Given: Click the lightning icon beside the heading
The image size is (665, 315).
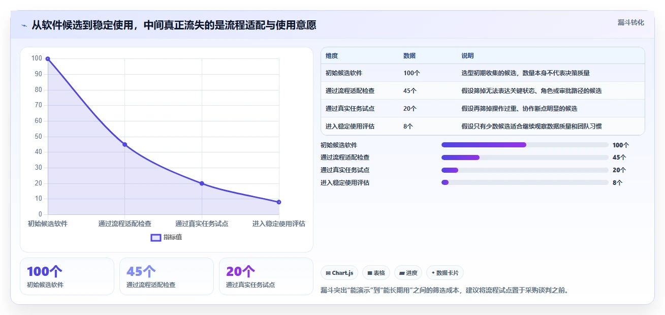Looking at the screenshot, I should [x=24, y=25].
